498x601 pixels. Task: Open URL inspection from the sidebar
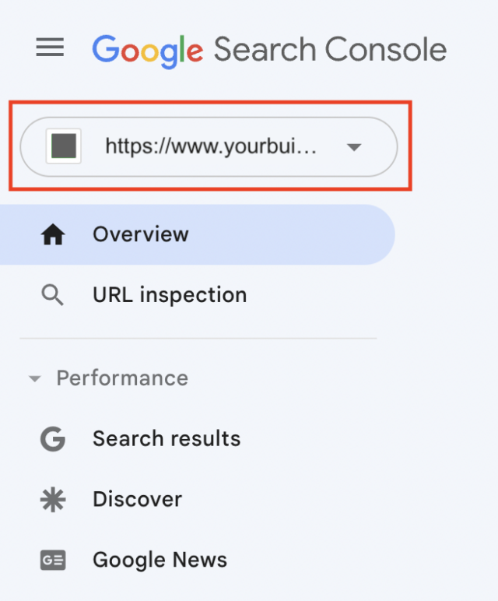pos(170,296)
